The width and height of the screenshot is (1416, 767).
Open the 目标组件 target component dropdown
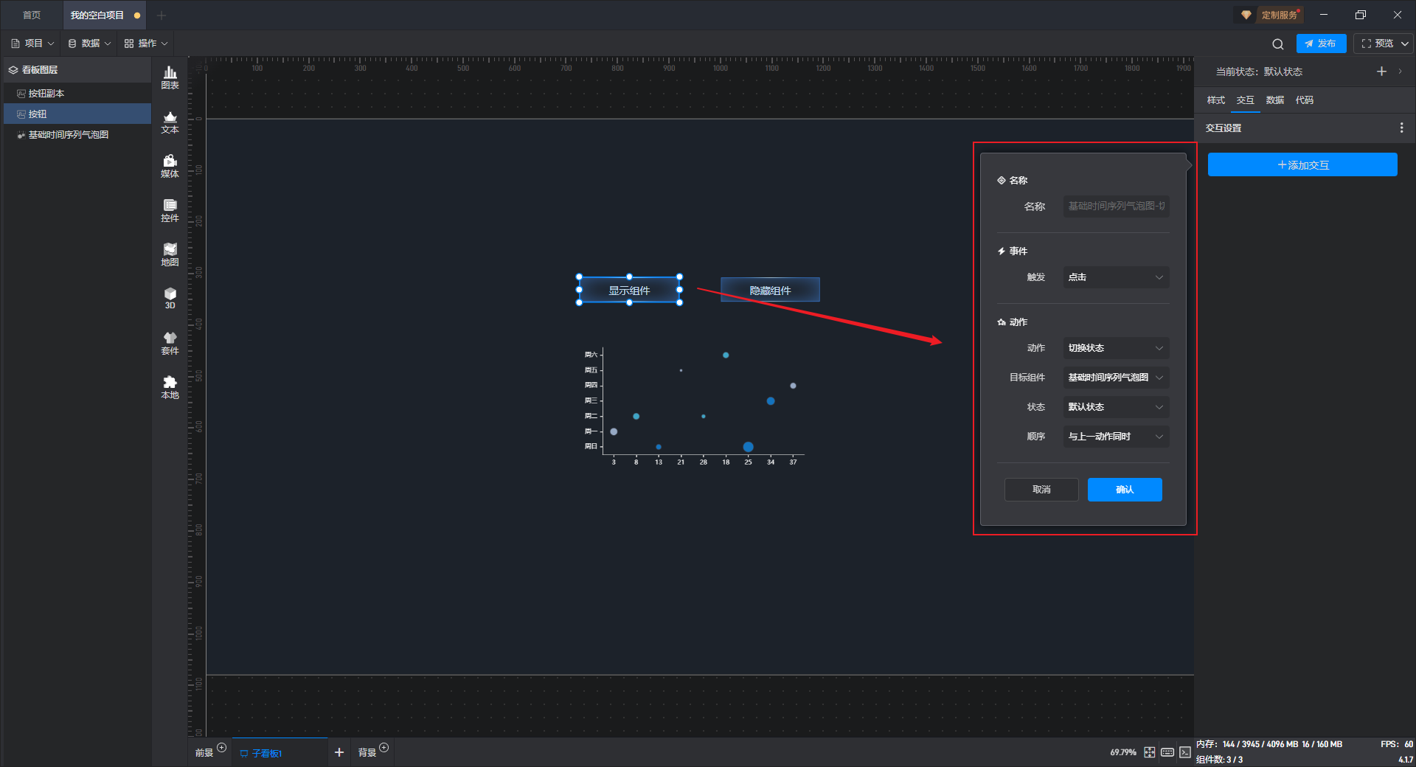[1115, 378]
